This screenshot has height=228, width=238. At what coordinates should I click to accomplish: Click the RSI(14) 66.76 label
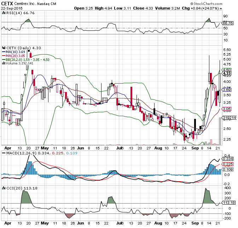coord(21,13)
